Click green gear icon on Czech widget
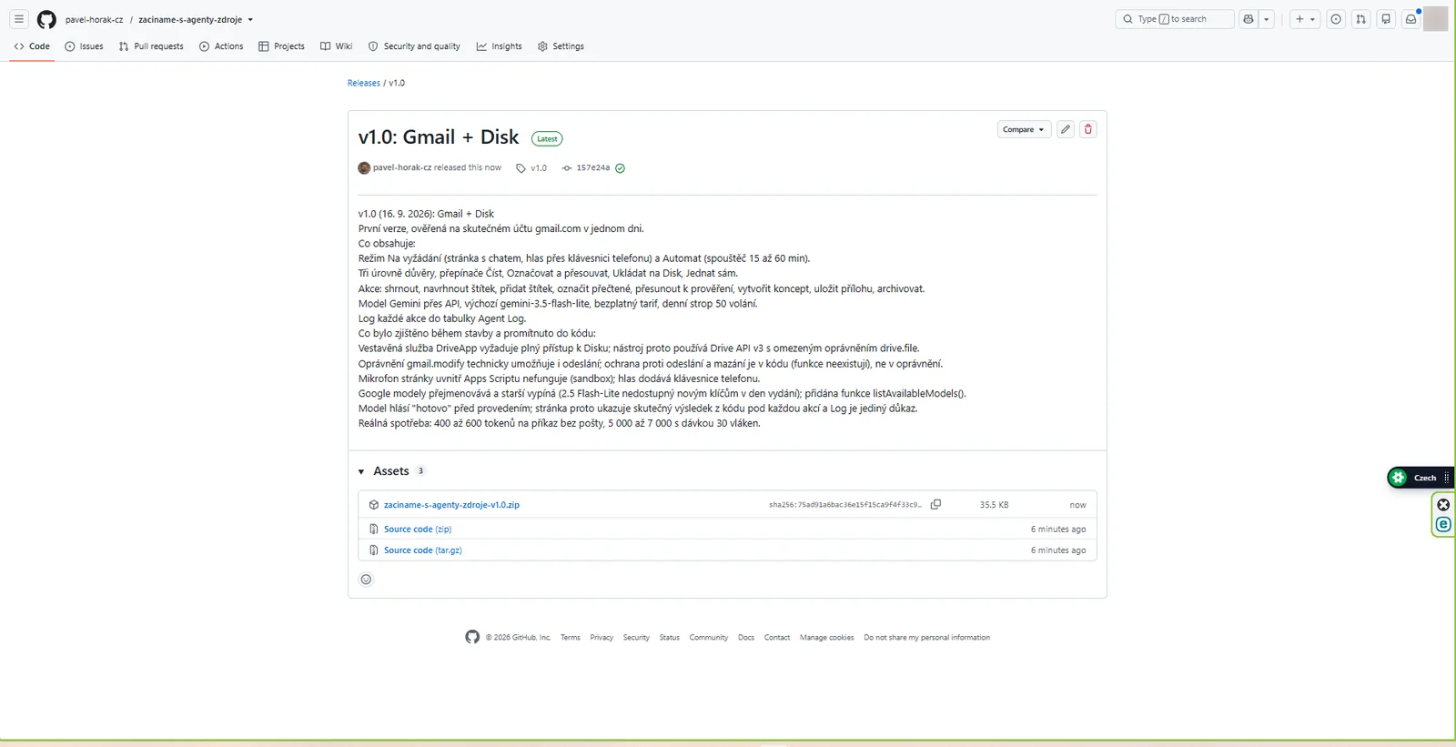The height and width of the screenshot is (747, 1456). [x=1399, y=478]
